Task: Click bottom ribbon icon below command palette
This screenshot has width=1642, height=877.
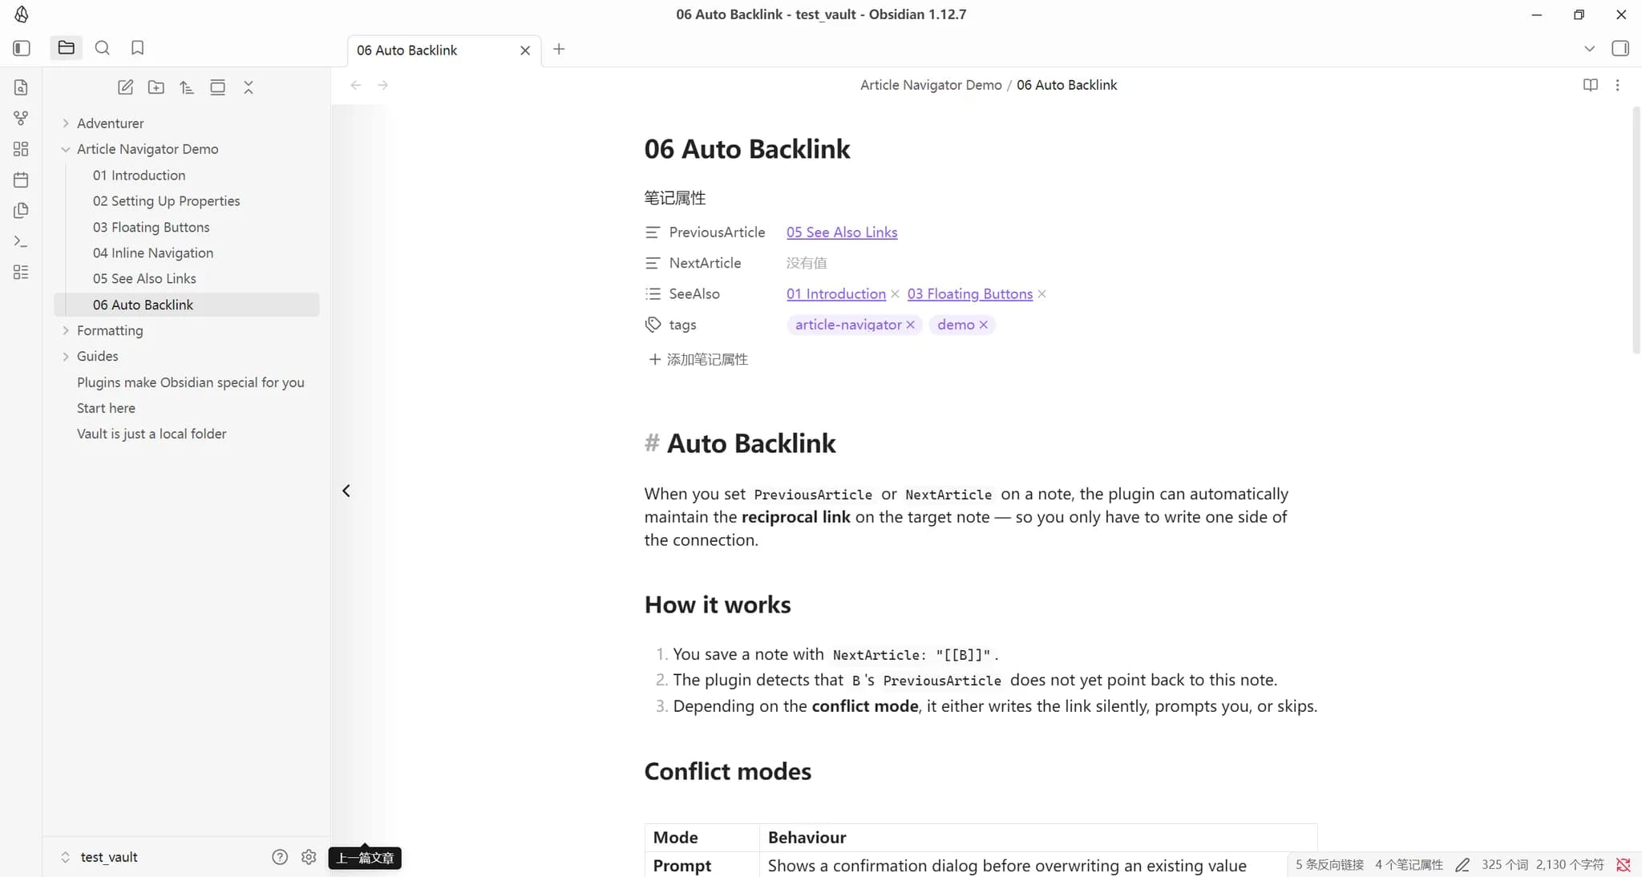Action: 21,272
